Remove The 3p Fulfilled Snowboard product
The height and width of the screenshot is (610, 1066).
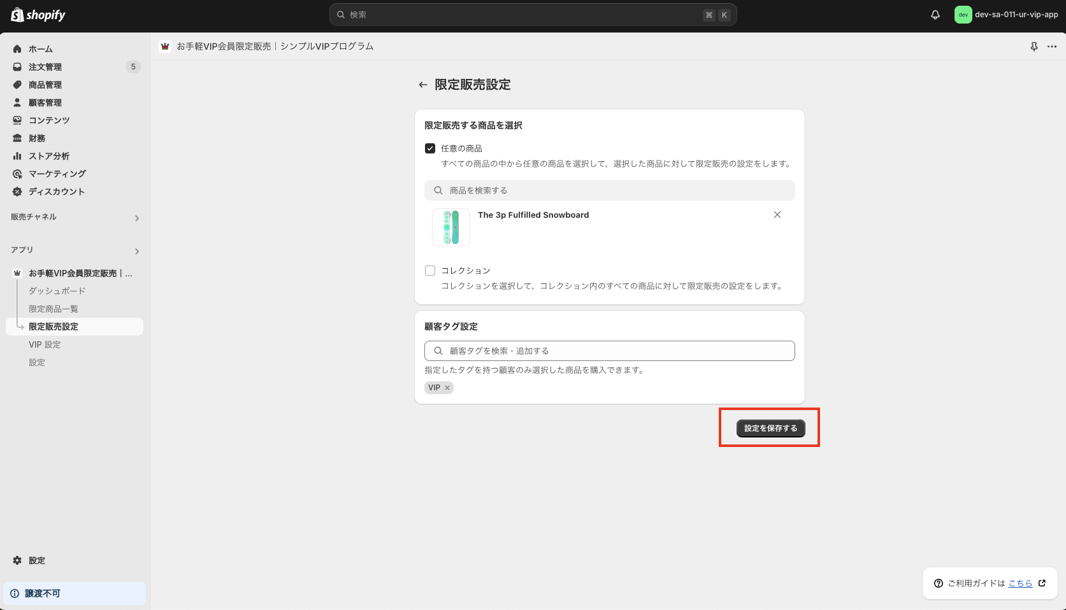[x=777, y=215]
